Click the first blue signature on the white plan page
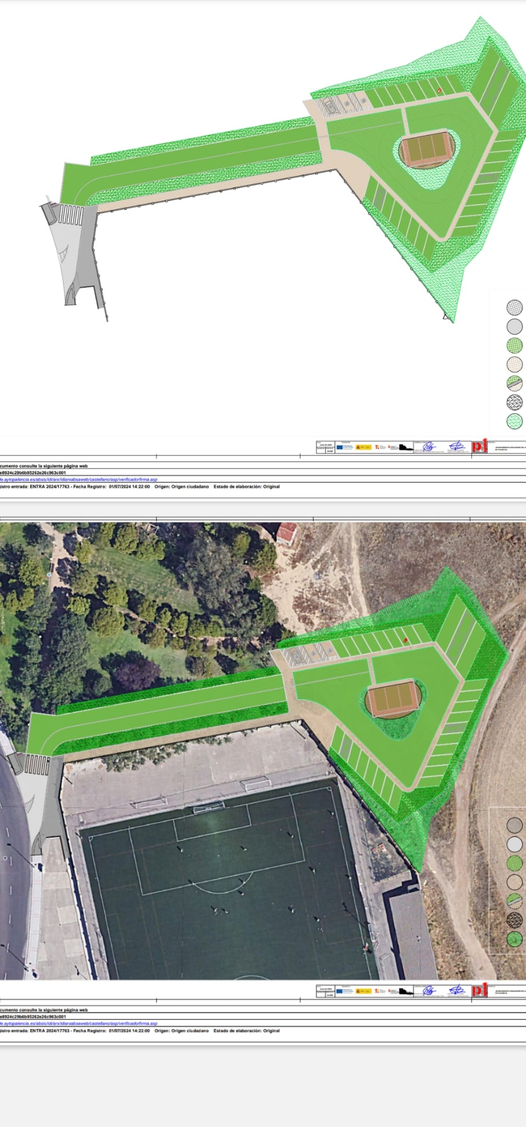The width and height of the screenshot is (526, 1127). [429, 447]
